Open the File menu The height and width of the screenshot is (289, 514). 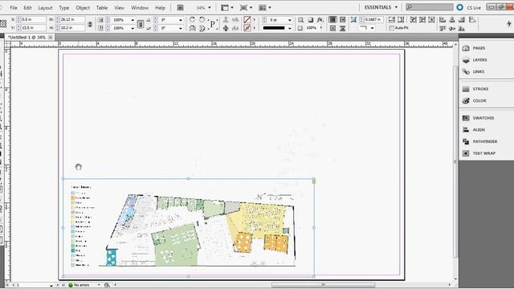(x=14, y=7)
